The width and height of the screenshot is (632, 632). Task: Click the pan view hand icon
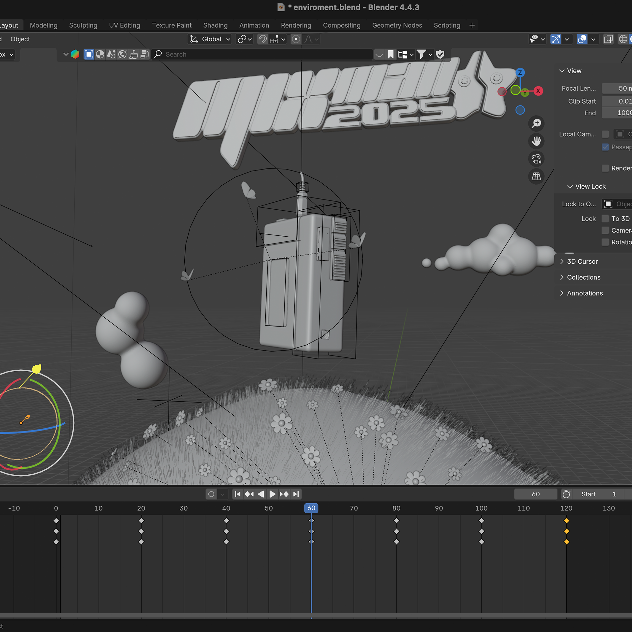(x=536, y=141)
